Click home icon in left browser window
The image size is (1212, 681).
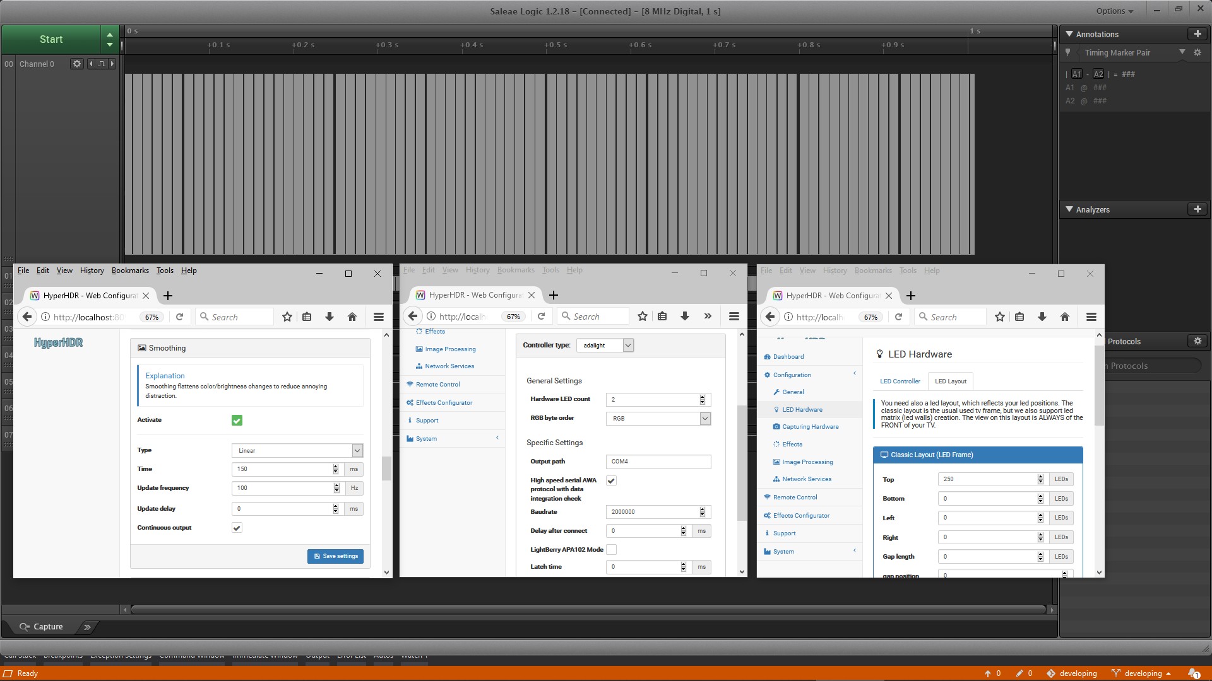[x=352, y=317]
